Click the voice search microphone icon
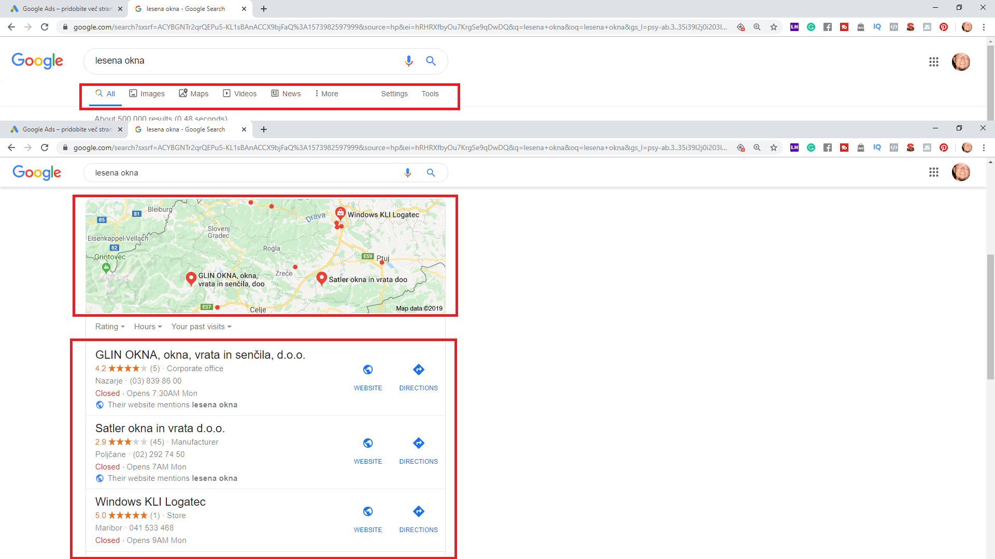Viewport: 995px width, 559px height. (408, 61)
